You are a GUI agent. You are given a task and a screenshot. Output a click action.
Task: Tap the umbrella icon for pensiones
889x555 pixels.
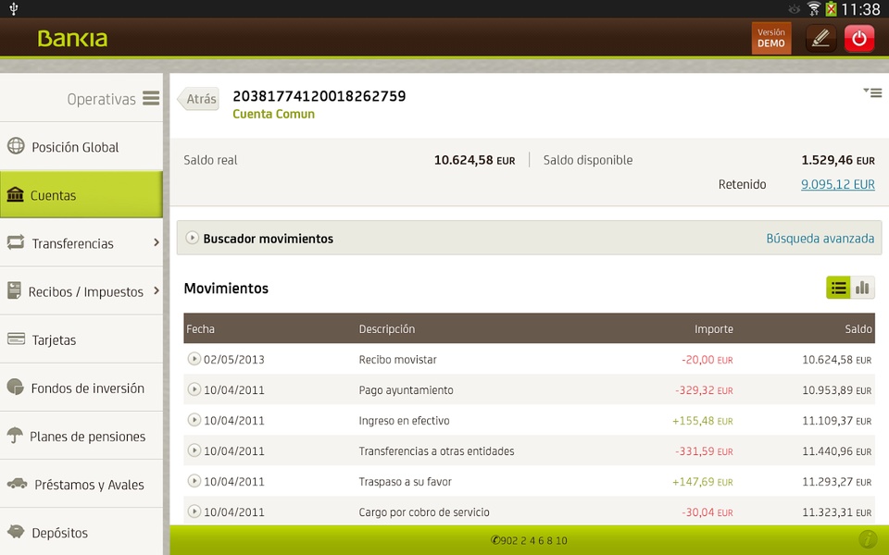pos(15,435)
